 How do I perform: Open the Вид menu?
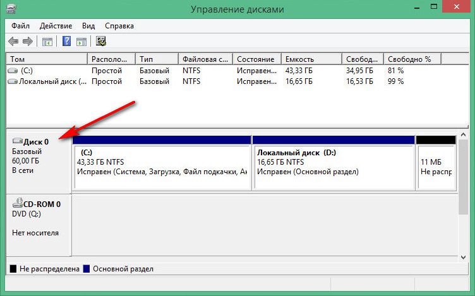click(88, 26)
